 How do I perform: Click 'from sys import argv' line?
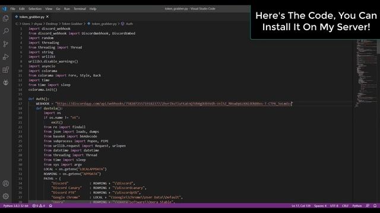pos(63,164)
